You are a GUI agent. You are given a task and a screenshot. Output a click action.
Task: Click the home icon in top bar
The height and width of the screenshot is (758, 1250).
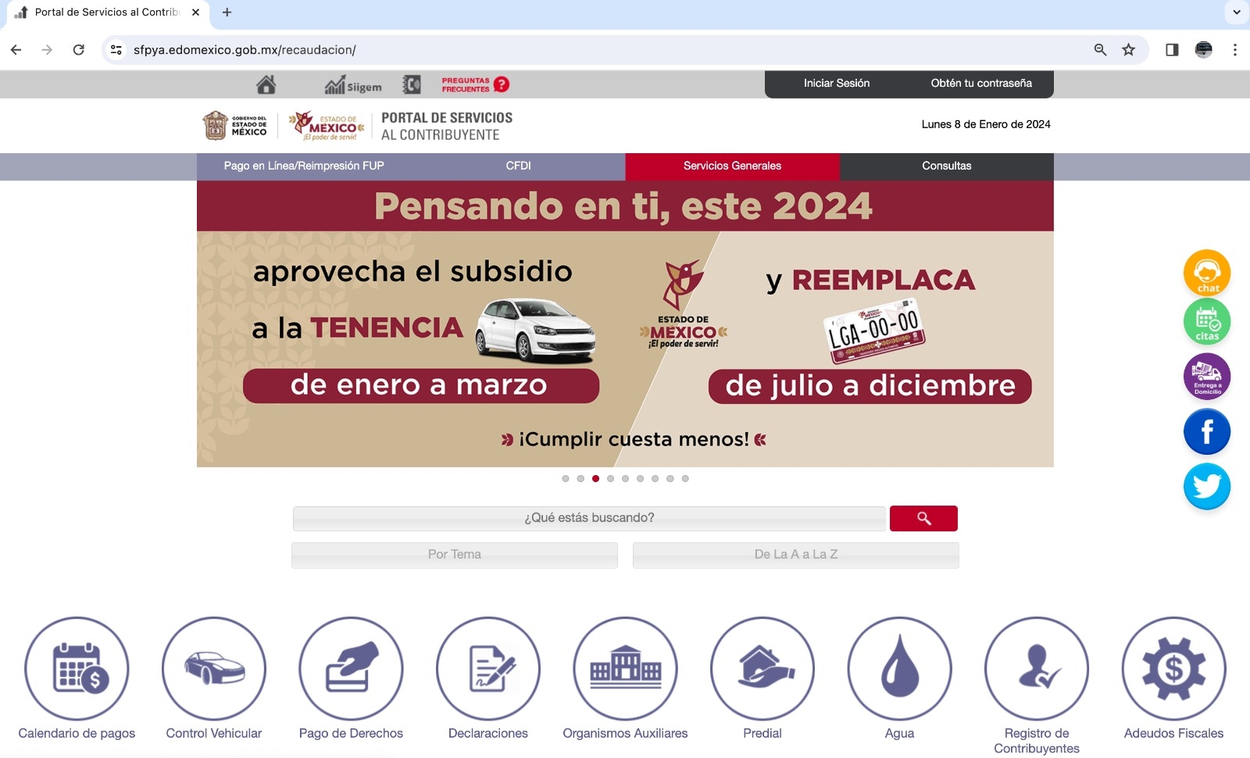266,84
